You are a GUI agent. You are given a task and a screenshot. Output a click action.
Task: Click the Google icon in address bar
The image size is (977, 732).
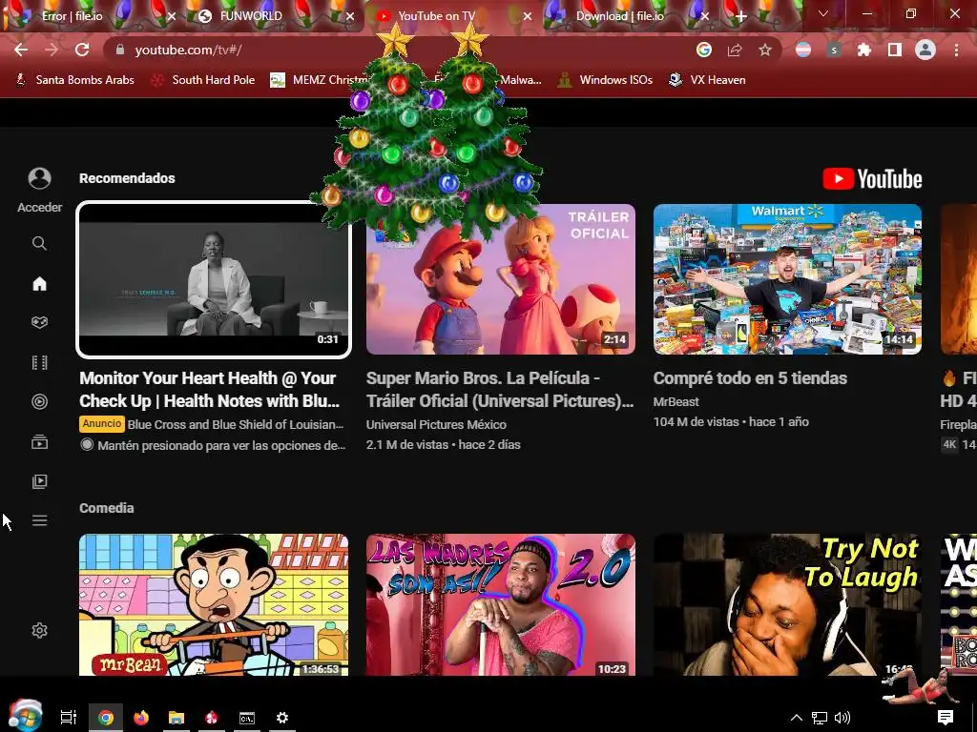pos(704,50)
